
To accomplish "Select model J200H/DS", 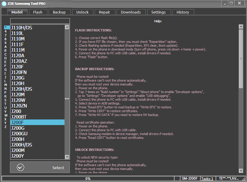I will tap(38, 145).
